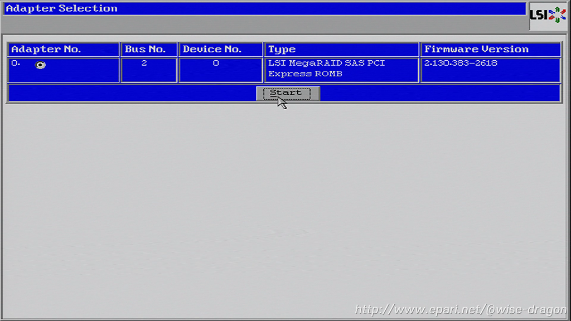This screenshot has width=571, height=321.
Task: Click the Start button
Action: (288, 93)
